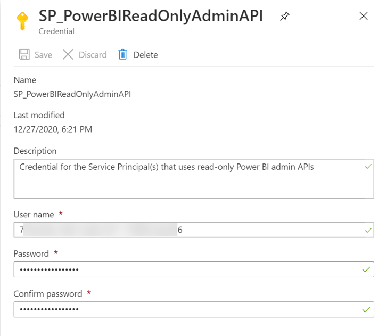Image resolution: width=387 pixels, height=336 pixels.
Task: Delete the credential using the Delete label
Action: pyautogui.click(x=145, y=55)
